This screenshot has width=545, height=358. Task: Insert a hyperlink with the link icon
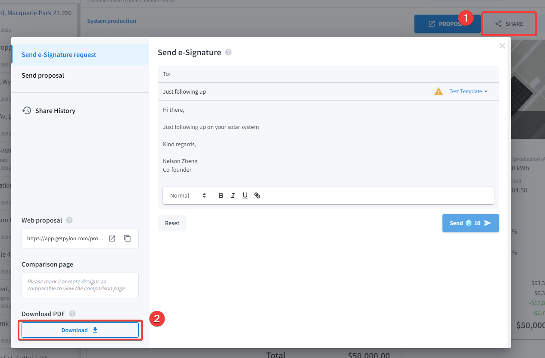pos(257,195)
